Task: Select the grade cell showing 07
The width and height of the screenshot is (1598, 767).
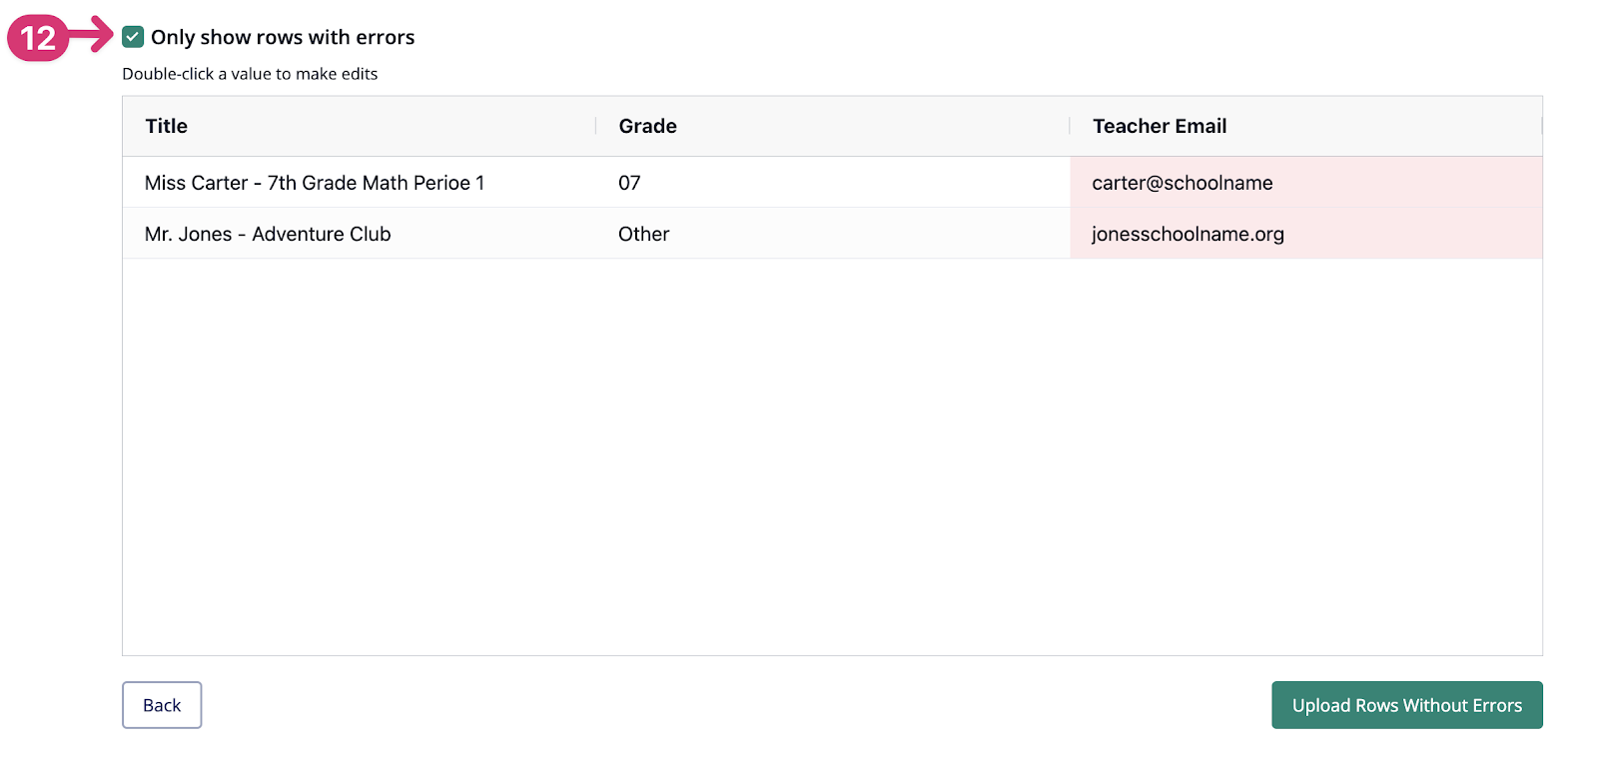Action: point(833,182)
